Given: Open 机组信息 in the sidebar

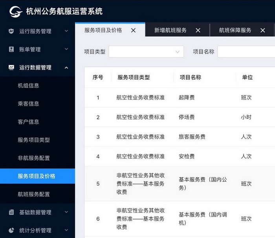Looking at the screenshot, I should pyautogui.click(x=28, y=86).
